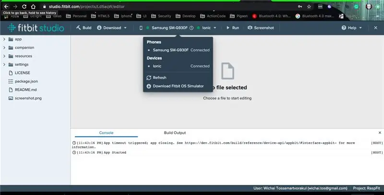
Task: Click the simulator download arrow icon
Action: tap(149, 86)
